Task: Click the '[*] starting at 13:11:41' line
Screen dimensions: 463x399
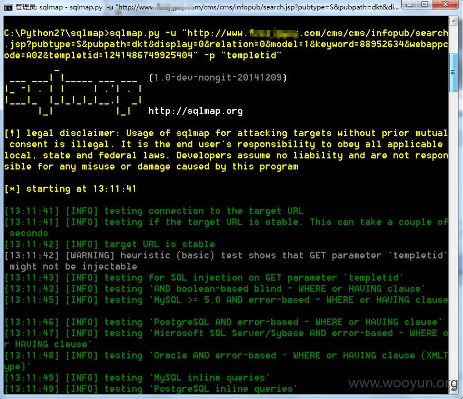Action: pos(70,188)
